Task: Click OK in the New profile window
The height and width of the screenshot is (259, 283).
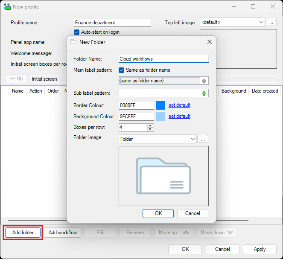Action: [185, 249]
